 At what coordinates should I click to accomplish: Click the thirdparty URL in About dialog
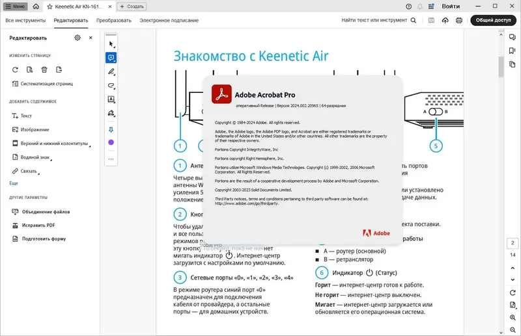(247, 203)
